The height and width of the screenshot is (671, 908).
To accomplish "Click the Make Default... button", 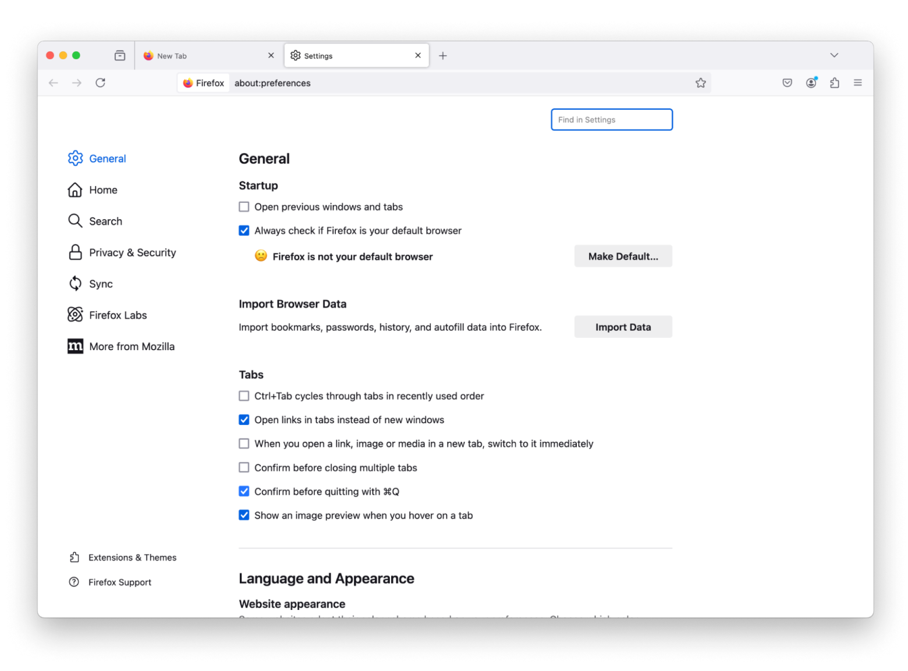I will (623, 256).
